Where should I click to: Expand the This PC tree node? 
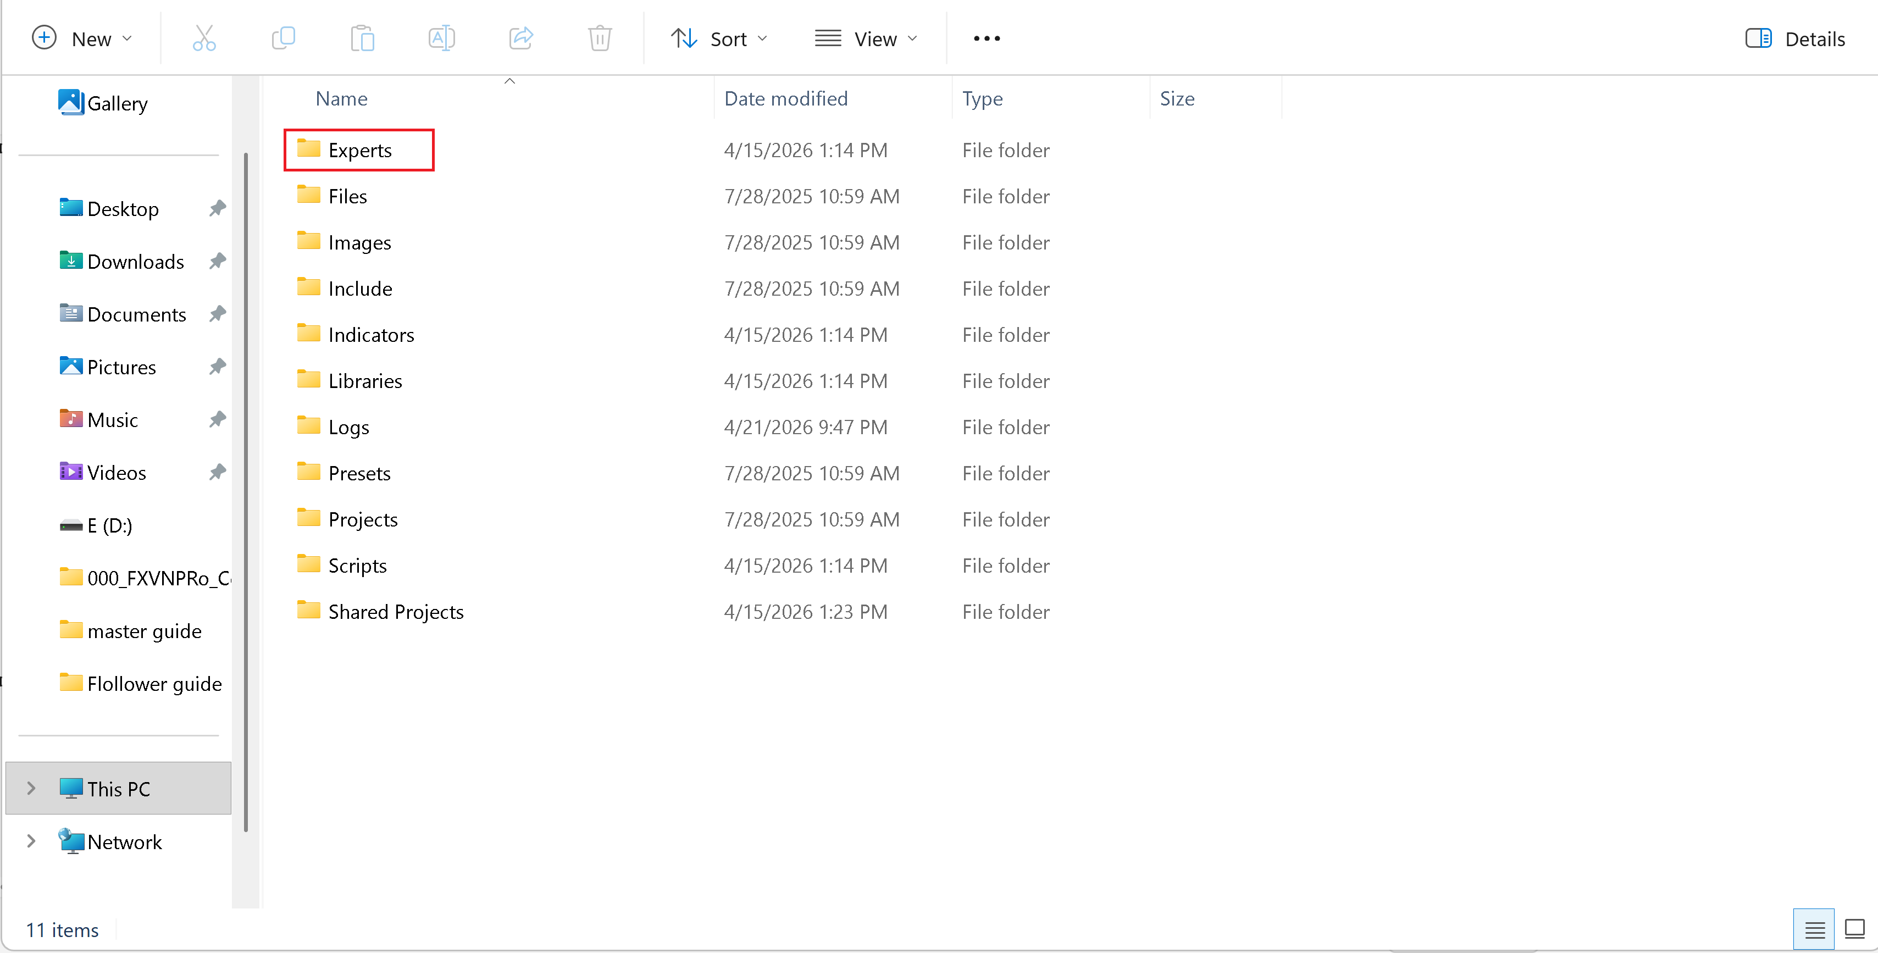[x=31, y=788]
